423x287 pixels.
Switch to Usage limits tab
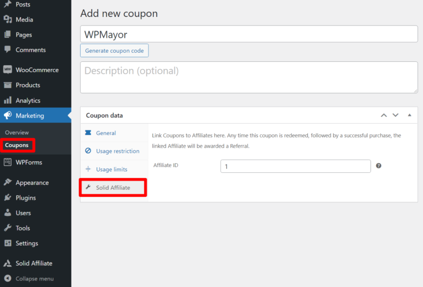coord(114,169)
